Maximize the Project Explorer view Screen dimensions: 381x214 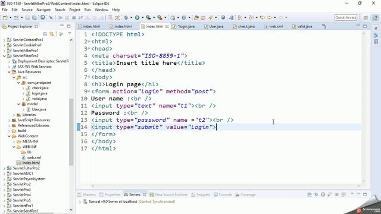[69, 26]
